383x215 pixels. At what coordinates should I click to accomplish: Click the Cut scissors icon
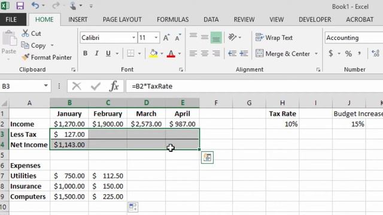[x=25, y=33]
